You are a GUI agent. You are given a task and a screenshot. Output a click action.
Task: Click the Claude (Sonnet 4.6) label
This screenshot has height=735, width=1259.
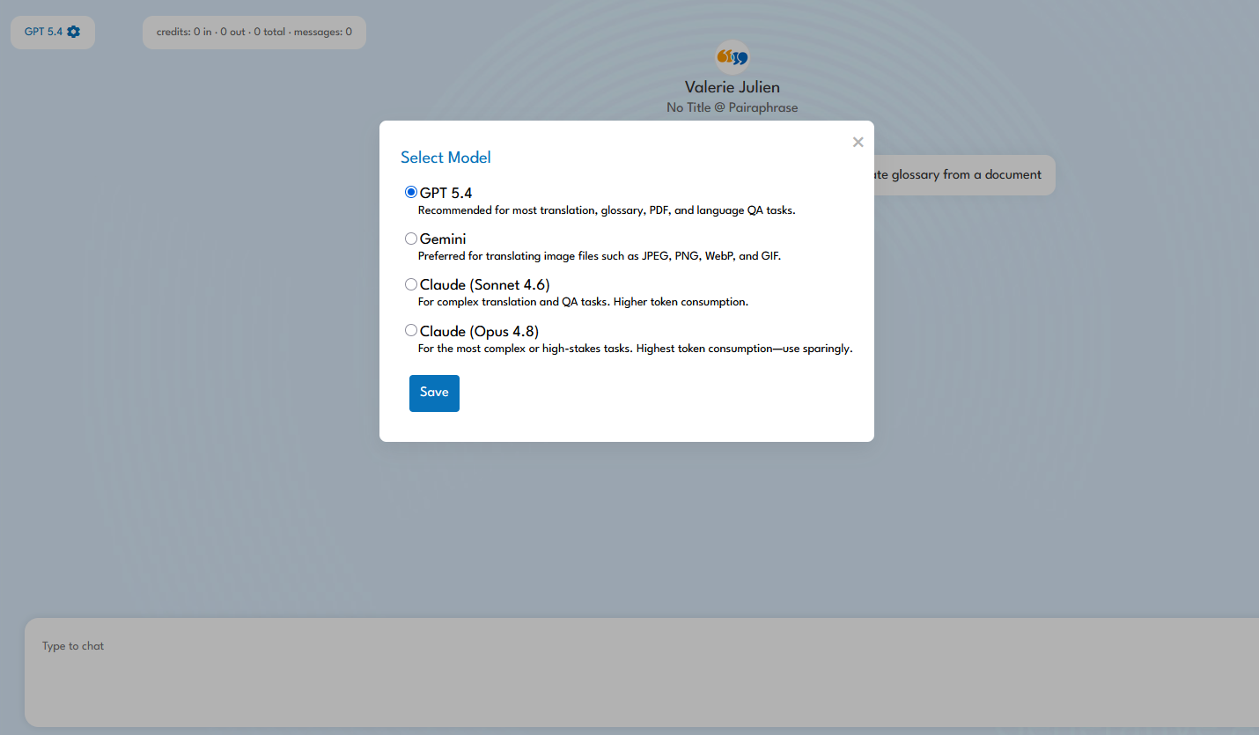pos(485,285)
